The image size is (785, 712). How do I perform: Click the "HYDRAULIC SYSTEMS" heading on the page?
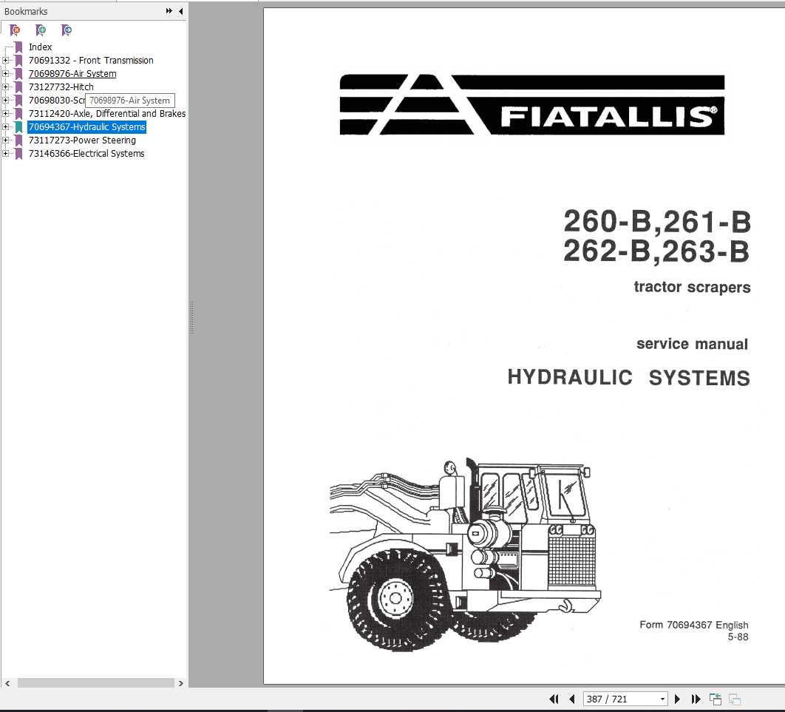[629, 378]
